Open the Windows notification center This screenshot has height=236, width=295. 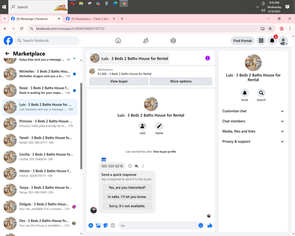pos(287,7)
